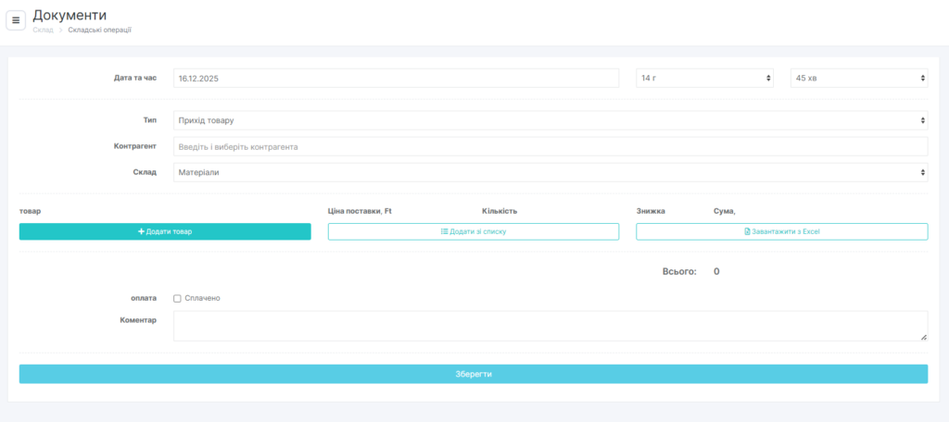Click the file icon on Завантажити з Excel

[x=747, y=231]
